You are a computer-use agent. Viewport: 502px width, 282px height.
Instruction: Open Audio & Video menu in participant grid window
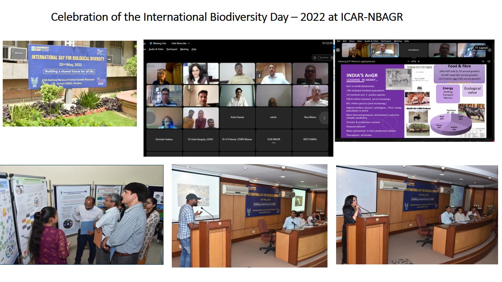click(x=156, y=49)
